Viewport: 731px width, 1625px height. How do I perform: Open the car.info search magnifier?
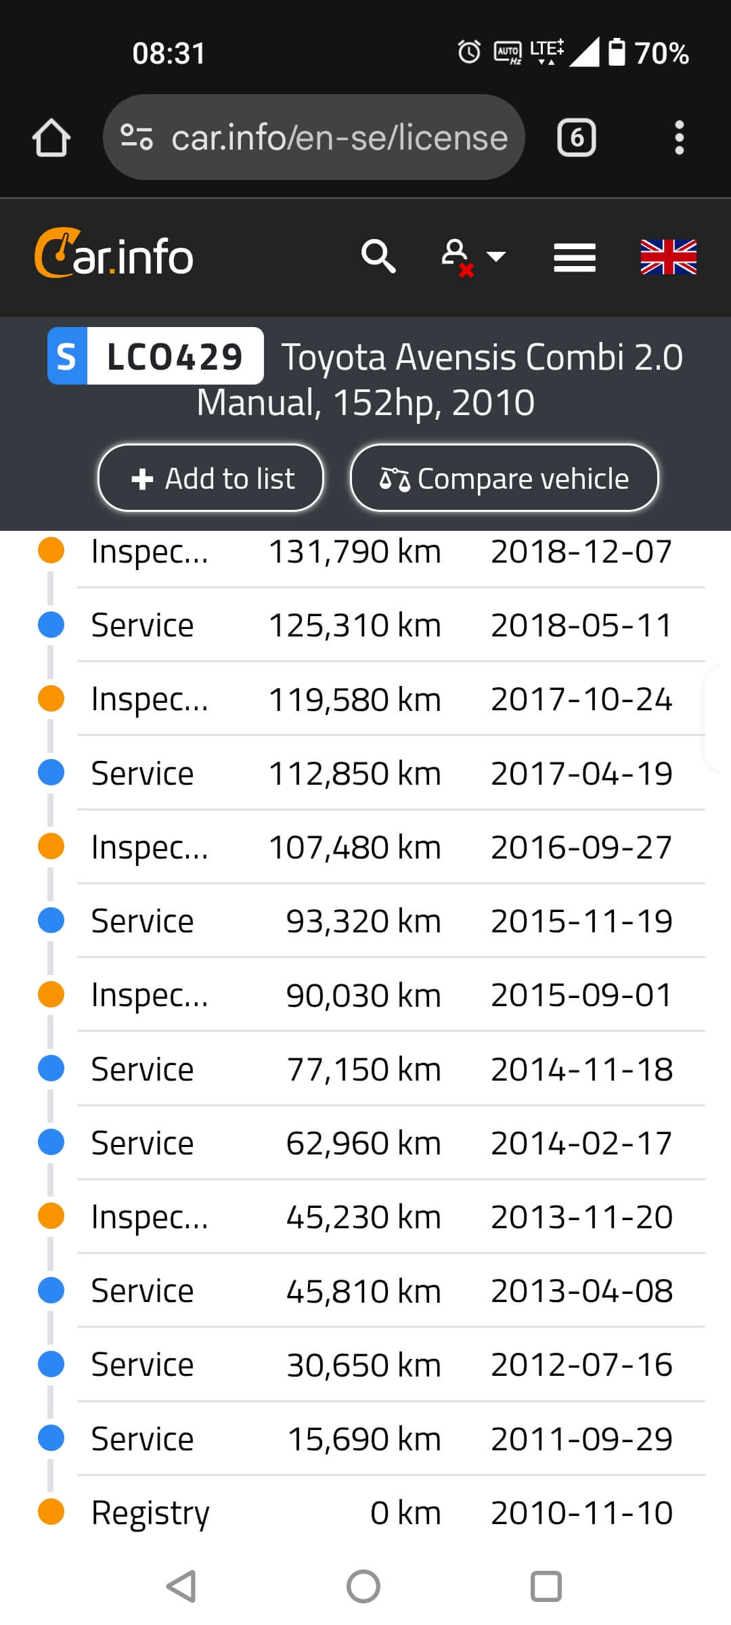point(378,257)
